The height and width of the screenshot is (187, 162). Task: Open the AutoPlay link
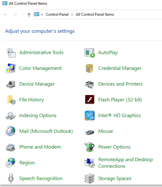point(108,53)
